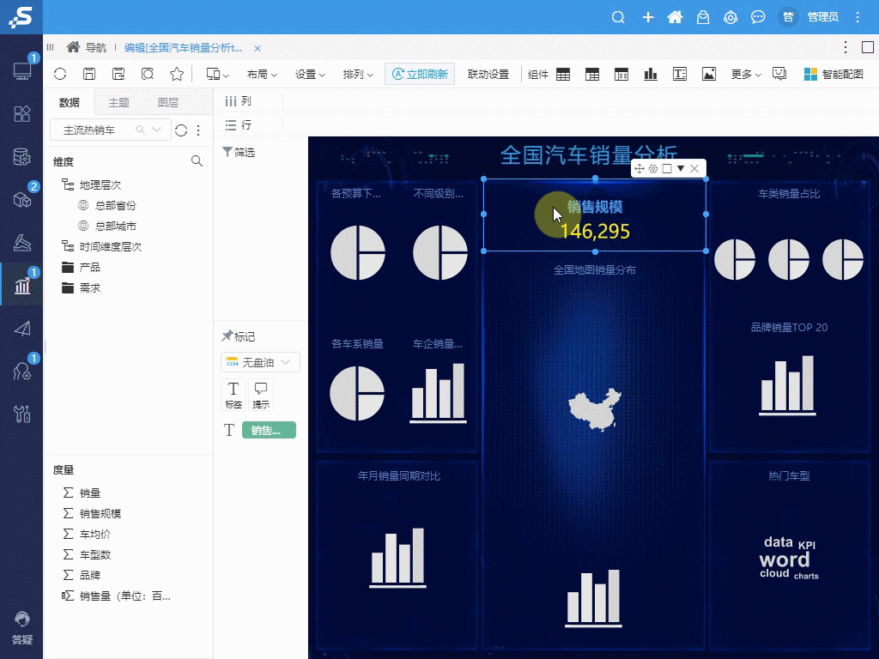Open the 主流热销车 dataset dropdown

point(111,130)
